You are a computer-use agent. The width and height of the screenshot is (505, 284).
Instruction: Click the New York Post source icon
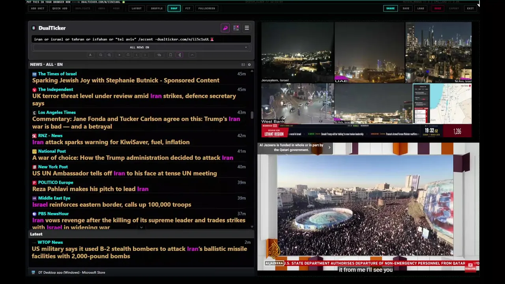click(x=34, y=167)
